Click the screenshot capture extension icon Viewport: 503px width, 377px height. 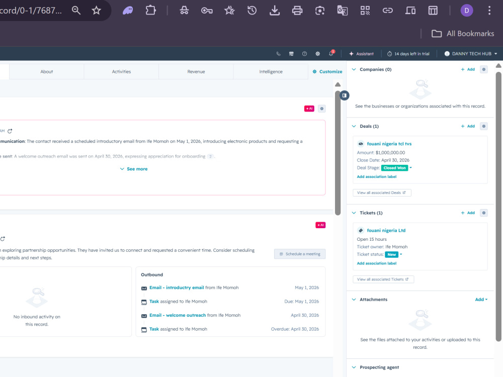pyautogui.click(x=320, y=11)
